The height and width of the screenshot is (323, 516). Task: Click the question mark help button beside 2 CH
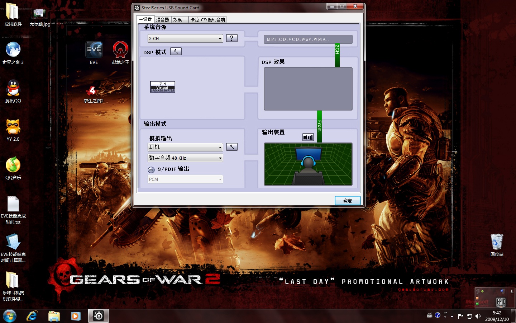coord(232,38)
